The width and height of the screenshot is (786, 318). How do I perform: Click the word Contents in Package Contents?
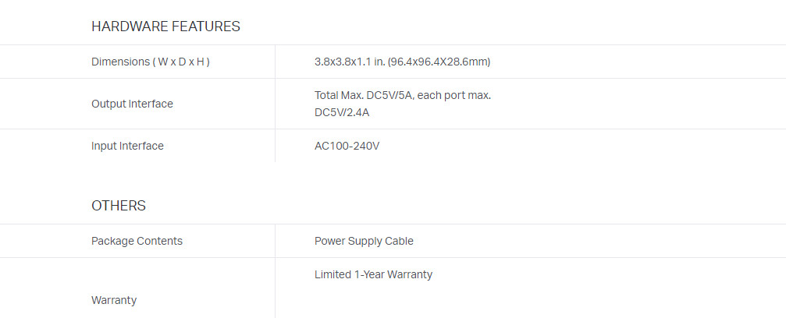[159, 242]
